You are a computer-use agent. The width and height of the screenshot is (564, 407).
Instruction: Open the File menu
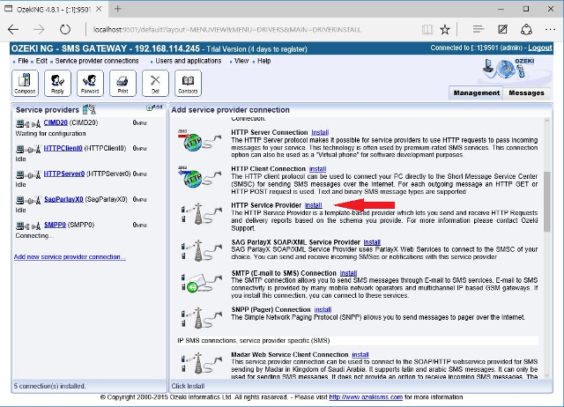tap(23, 61)
